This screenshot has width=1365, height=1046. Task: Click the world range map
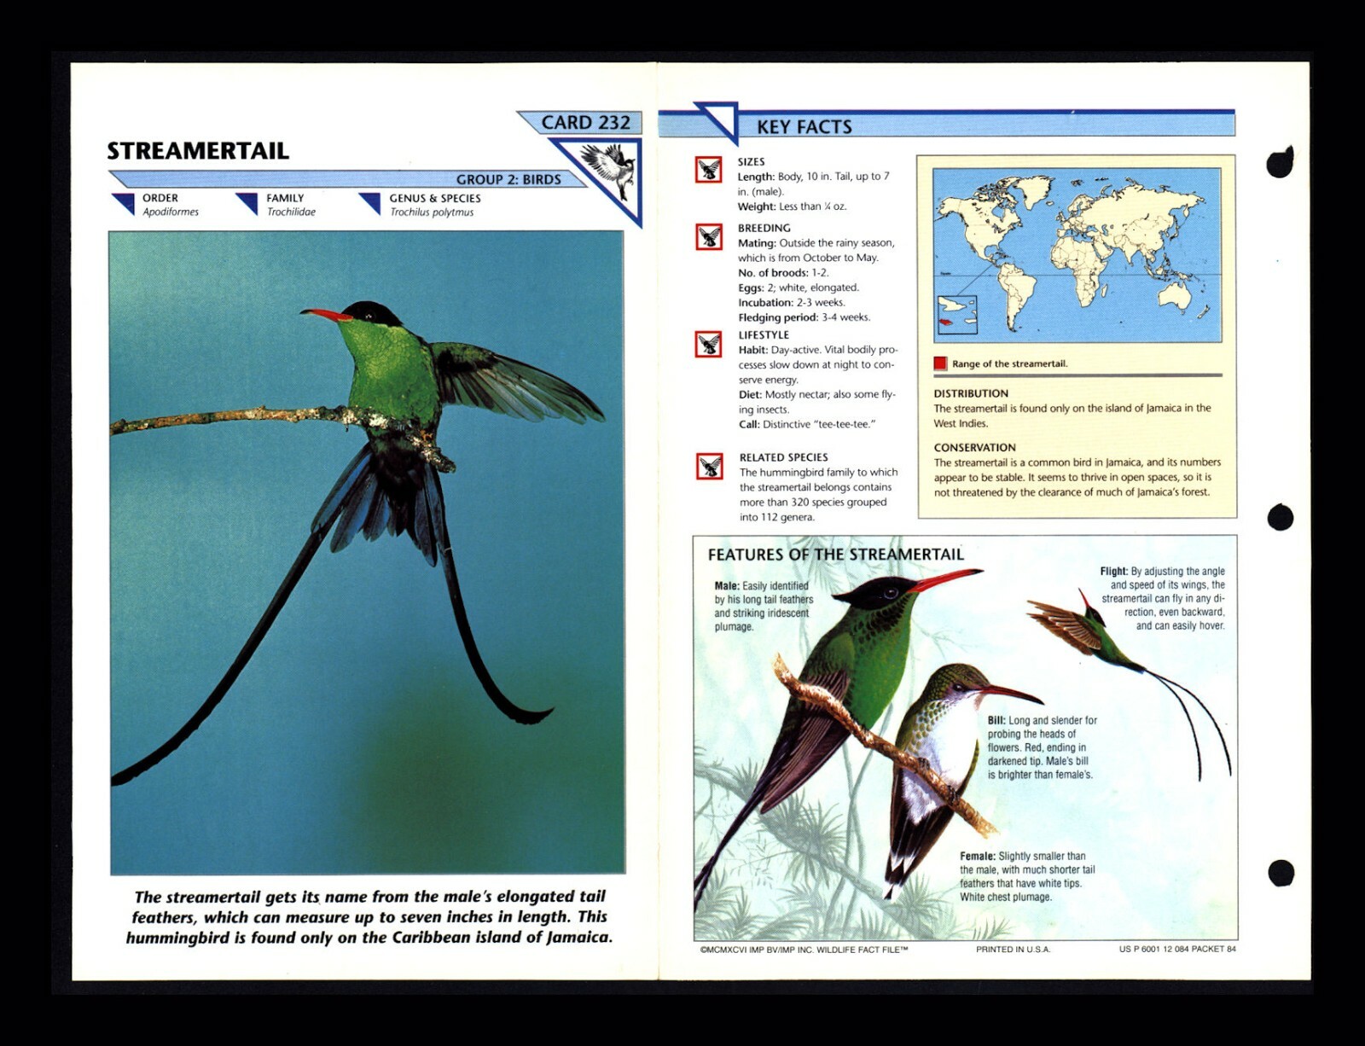pos(1077,255)
